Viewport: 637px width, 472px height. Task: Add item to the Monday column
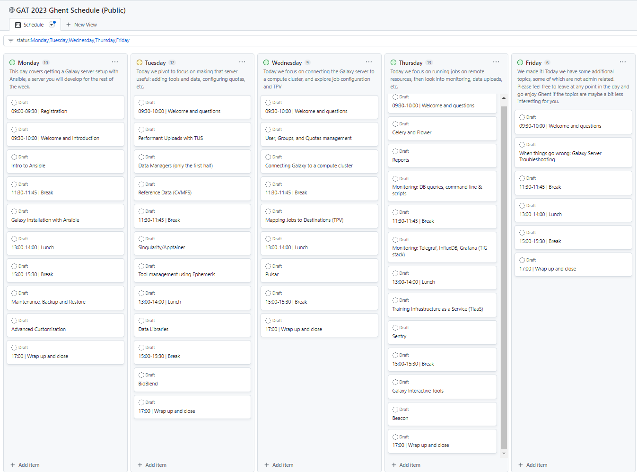click(25, 465)
